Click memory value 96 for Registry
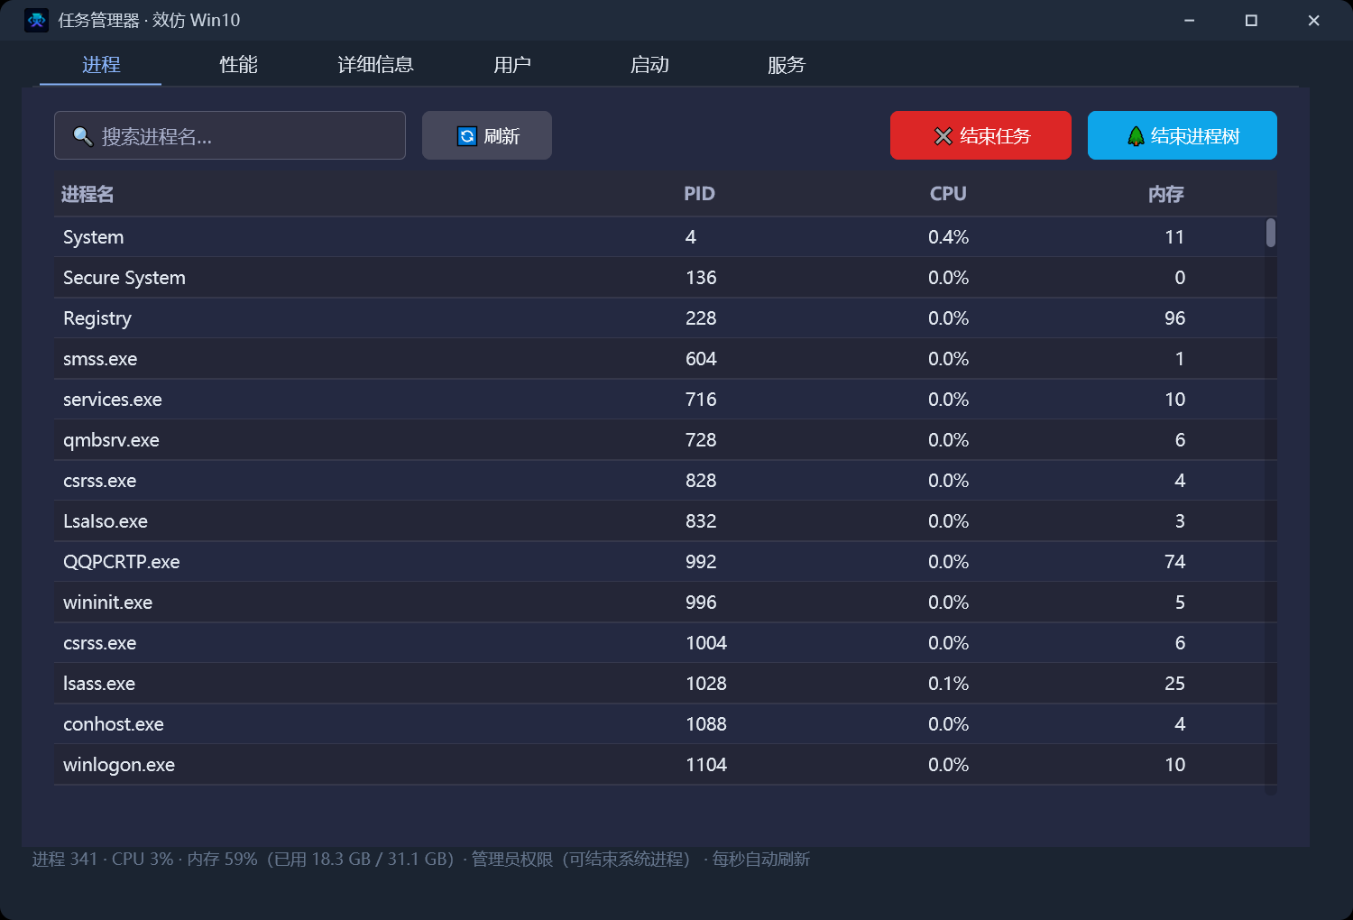Viewport: 1353px width, 920px height. (1174, 318)
